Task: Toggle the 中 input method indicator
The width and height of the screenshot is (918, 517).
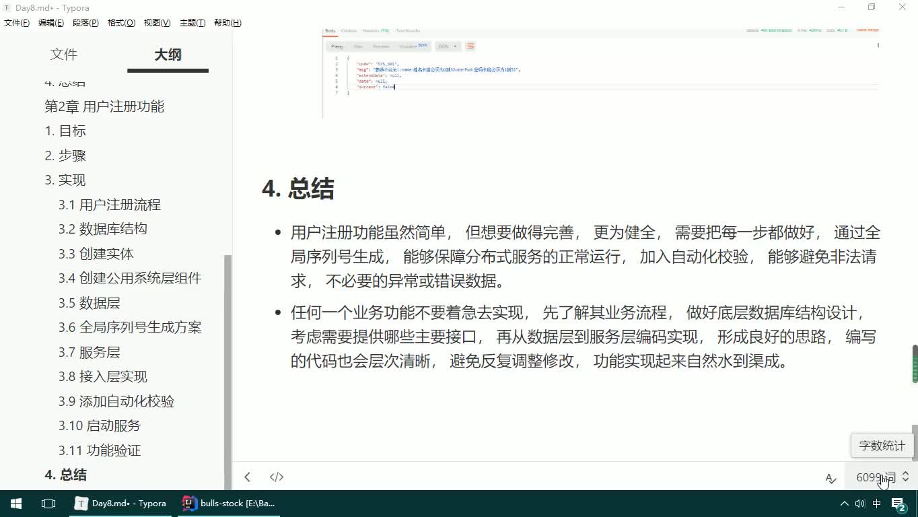Action: click(x=877, y=504)
